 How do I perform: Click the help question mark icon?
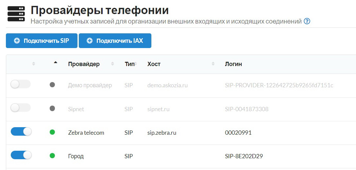[x=307, y=22]
